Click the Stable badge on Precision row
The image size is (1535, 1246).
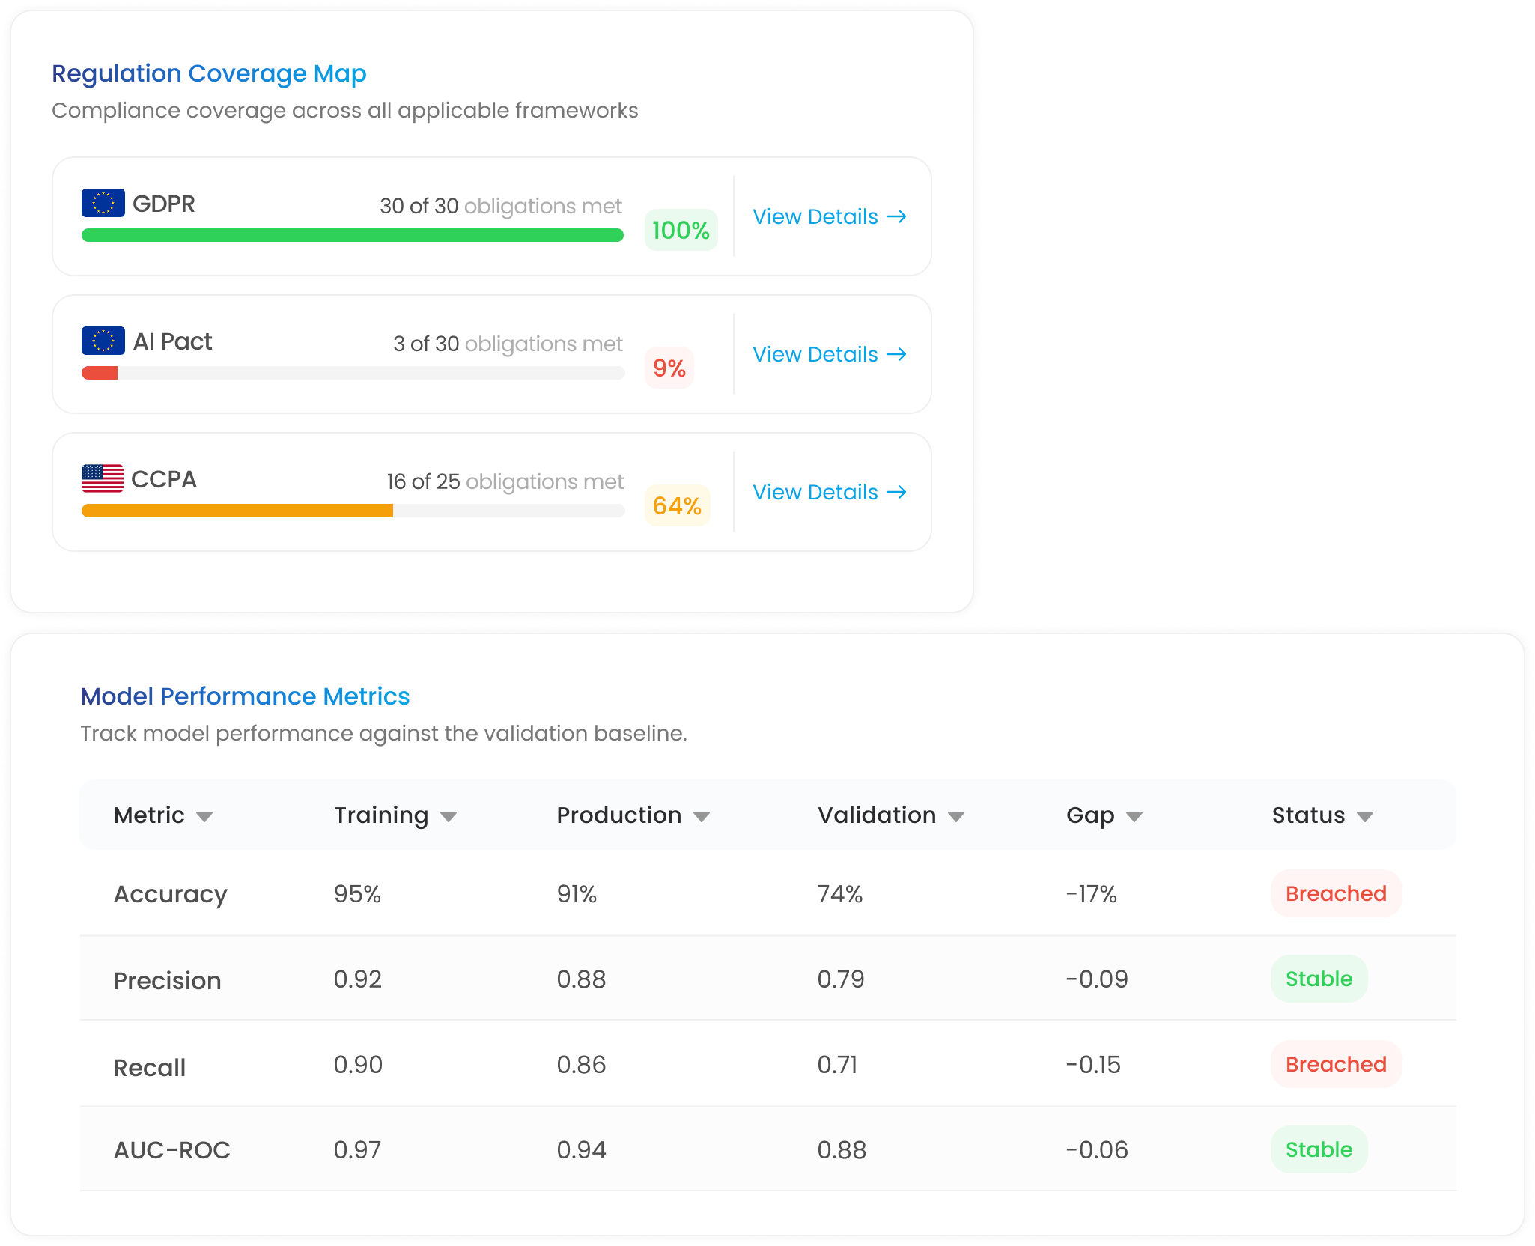click(x=1319, y=979)
